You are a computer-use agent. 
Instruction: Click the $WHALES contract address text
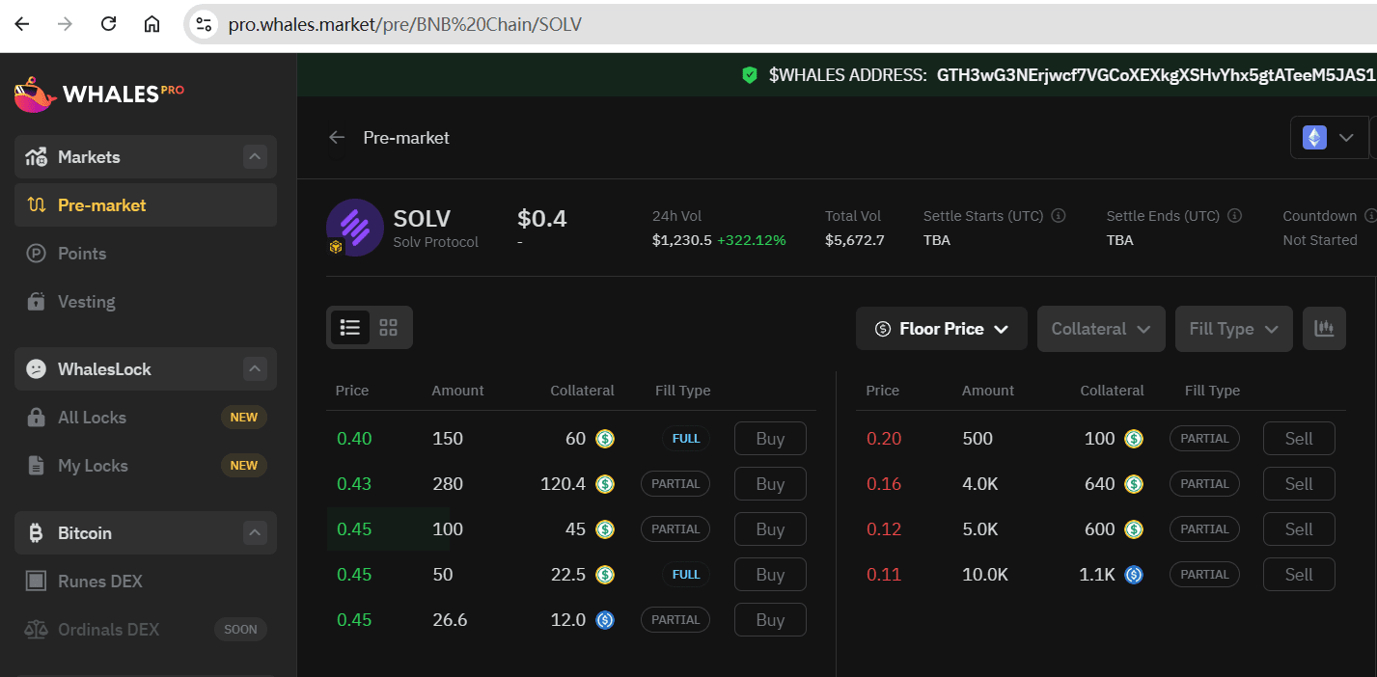(1156, 74)
